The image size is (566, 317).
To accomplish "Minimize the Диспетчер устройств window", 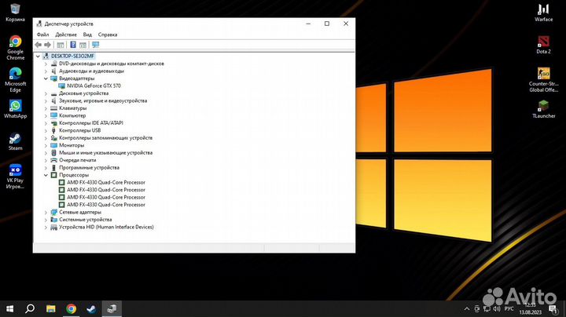I will coord(308,24).
